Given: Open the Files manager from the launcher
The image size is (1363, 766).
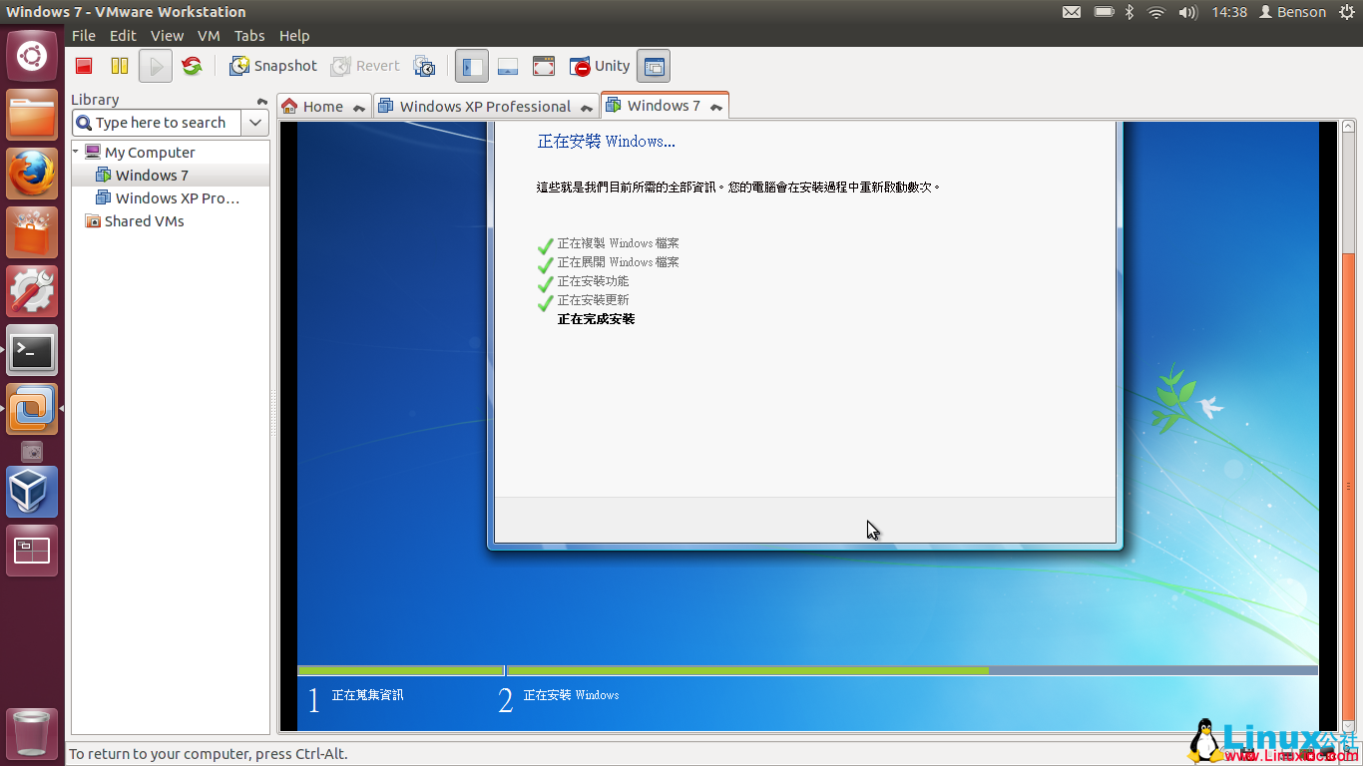Looking at the screenshot, I should pyautogui.click(x=33, y=115).
